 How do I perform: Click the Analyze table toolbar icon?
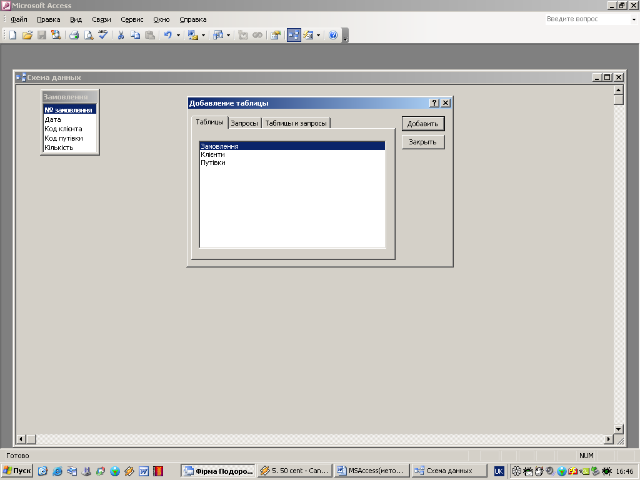(218, 35)
